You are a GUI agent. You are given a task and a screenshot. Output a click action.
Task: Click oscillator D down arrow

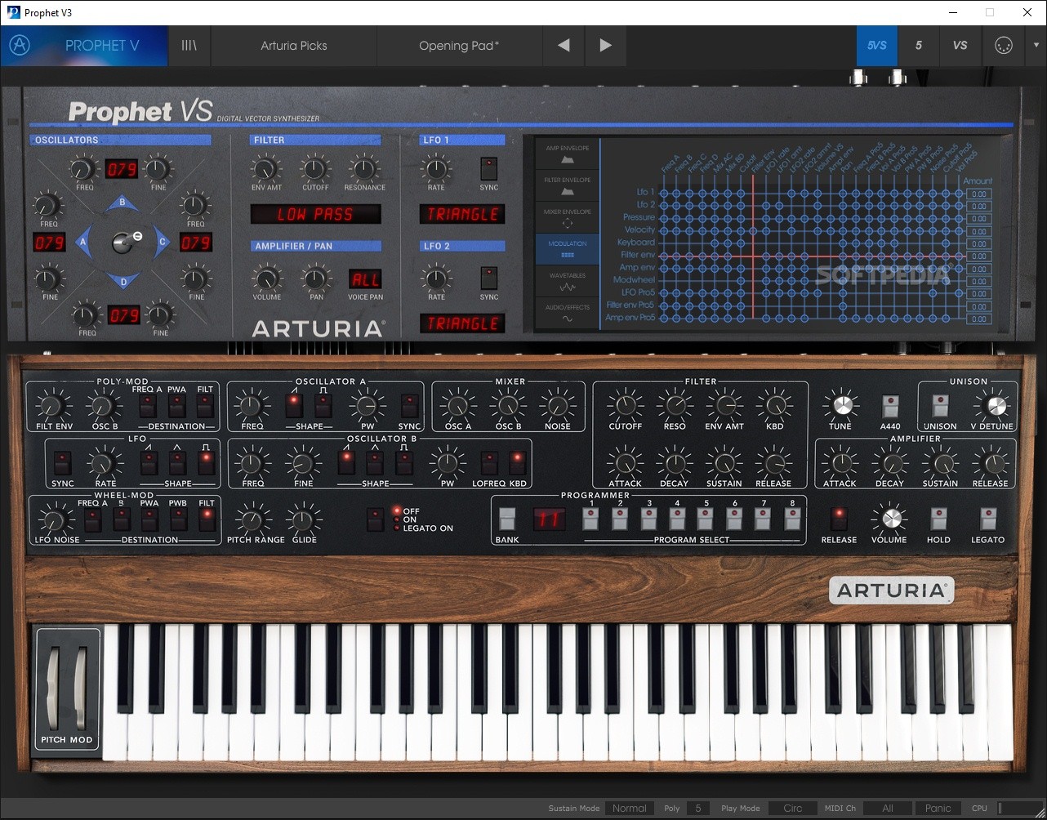coord(123,282)
